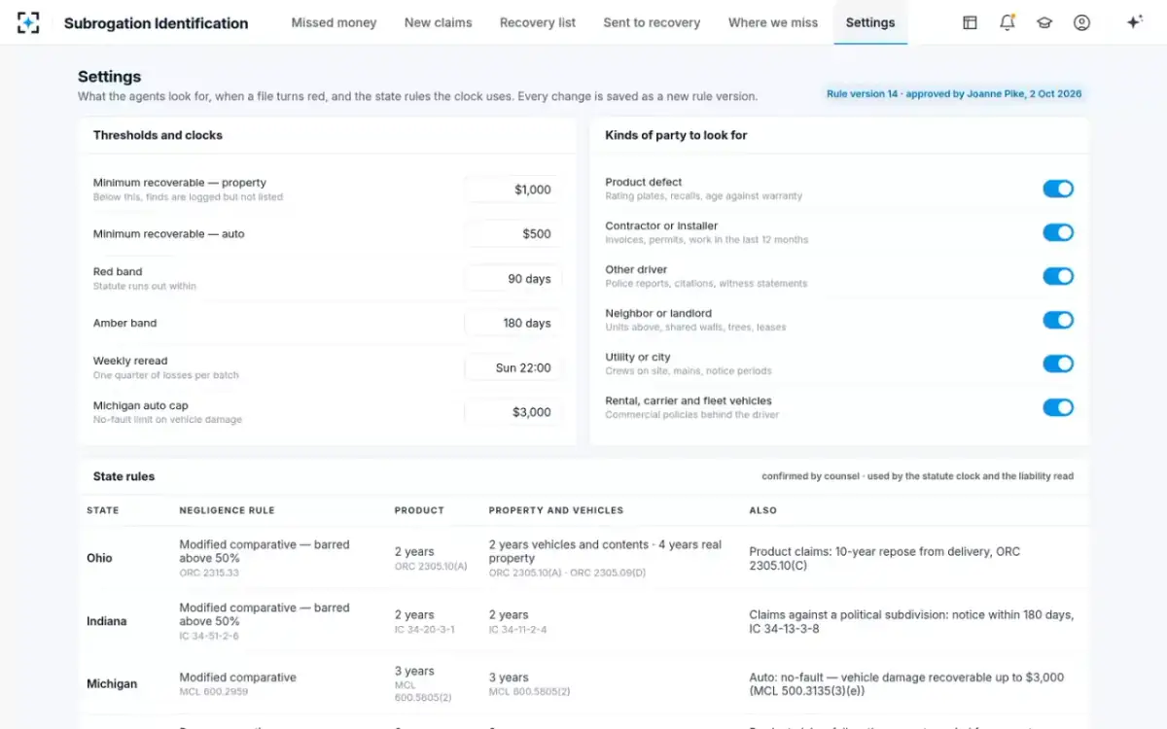Select the Michigan state row name
The width and height of the screenshot is (1167, 729).
tap(112, 683)
